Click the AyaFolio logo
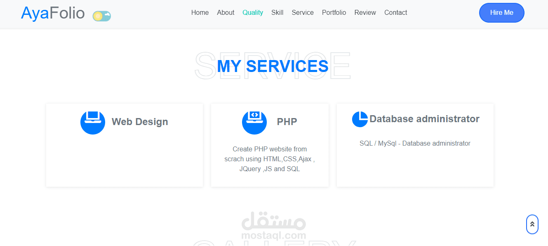The image size is (548, 246). point(53,13)
